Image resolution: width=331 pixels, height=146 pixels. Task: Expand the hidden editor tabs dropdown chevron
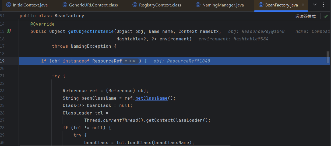coord(315,5)
